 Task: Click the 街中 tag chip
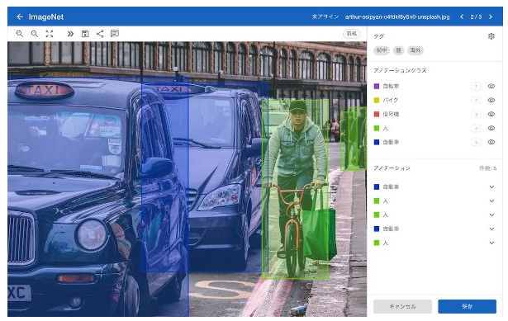pyautogui.click(x=382, y=50)
